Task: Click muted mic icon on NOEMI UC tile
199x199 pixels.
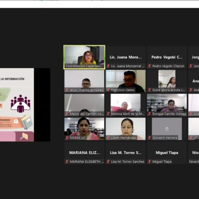Action: (67, 138)
